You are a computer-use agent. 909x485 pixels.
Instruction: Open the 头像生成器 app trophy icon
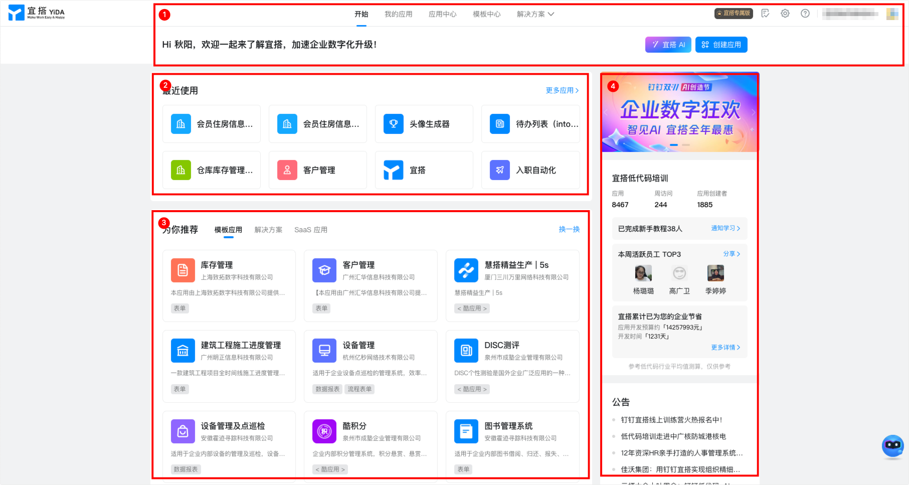[394, 124]
